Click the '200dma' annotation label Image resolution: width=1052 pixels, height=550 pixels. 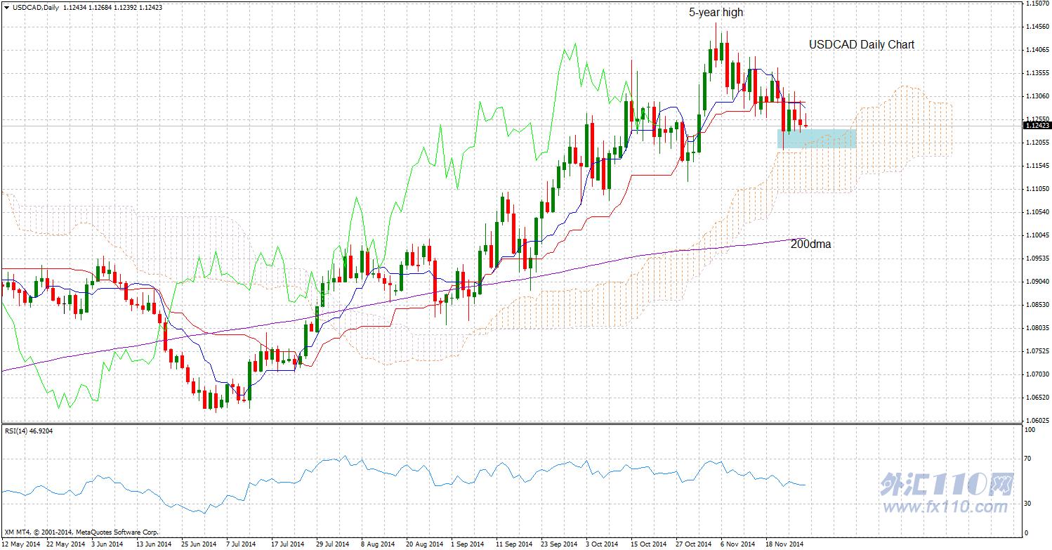[811, 244]
